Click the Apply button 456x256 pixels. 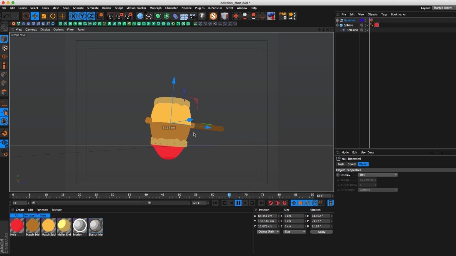point(321,232)
